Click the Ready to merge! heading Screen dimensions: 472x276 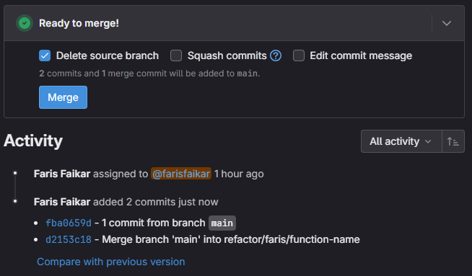[x=79, y=23]
